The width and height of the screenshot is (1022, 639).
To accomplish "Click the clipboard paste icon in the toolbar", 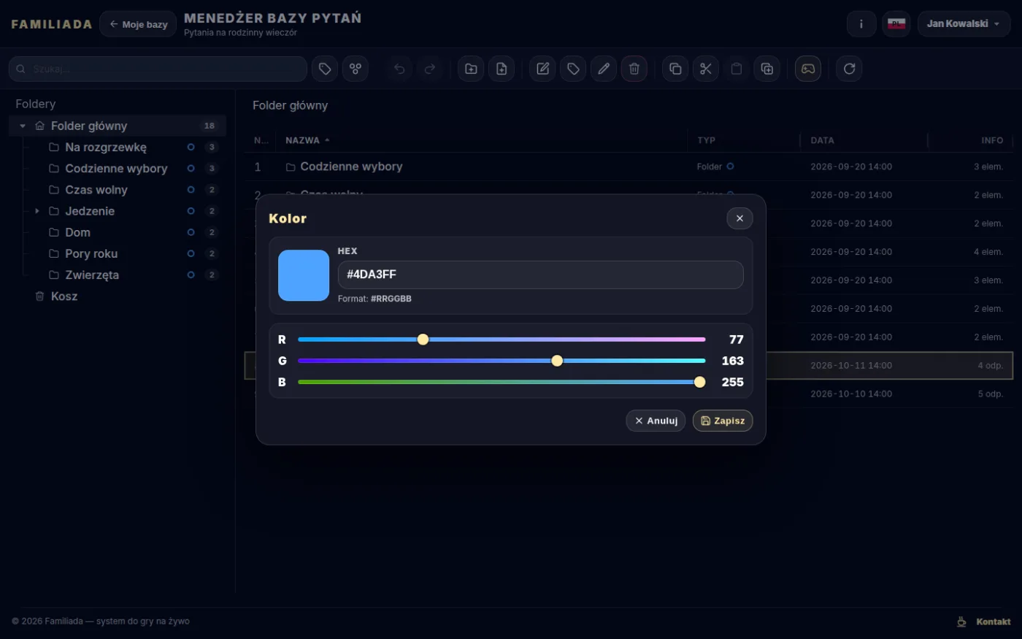I will tap(737, 69).
